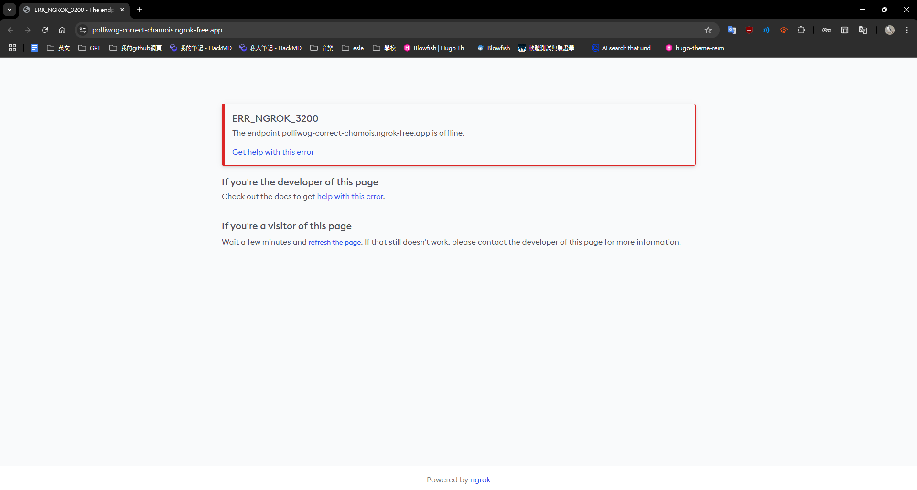View site information icon in address bar
917x490 pixels.
[83, 30]
